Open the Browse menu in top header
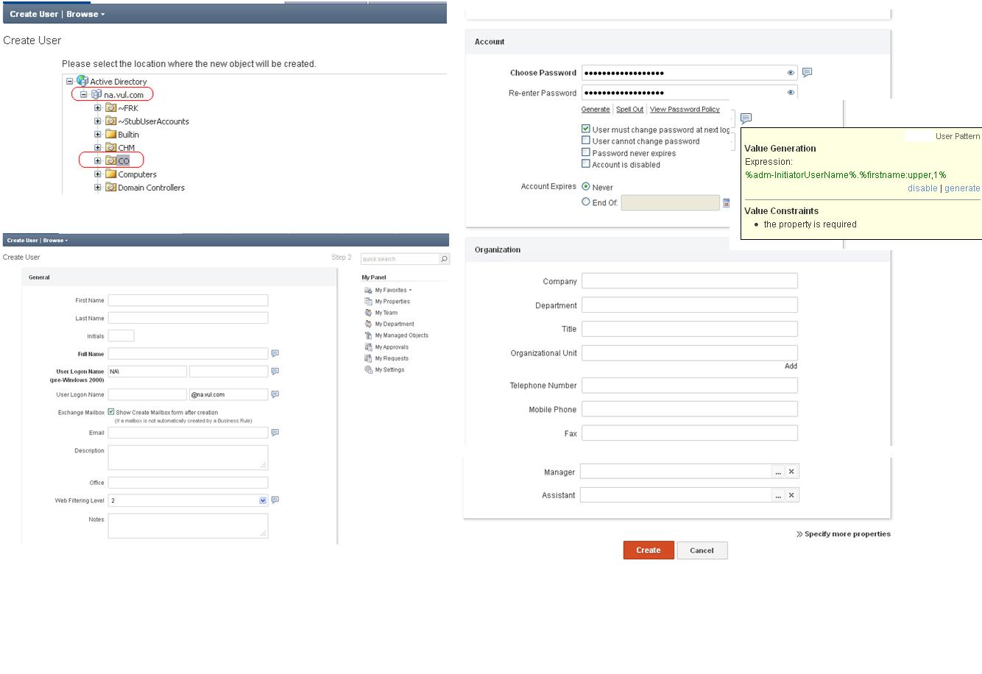 [x=85, y=14]
